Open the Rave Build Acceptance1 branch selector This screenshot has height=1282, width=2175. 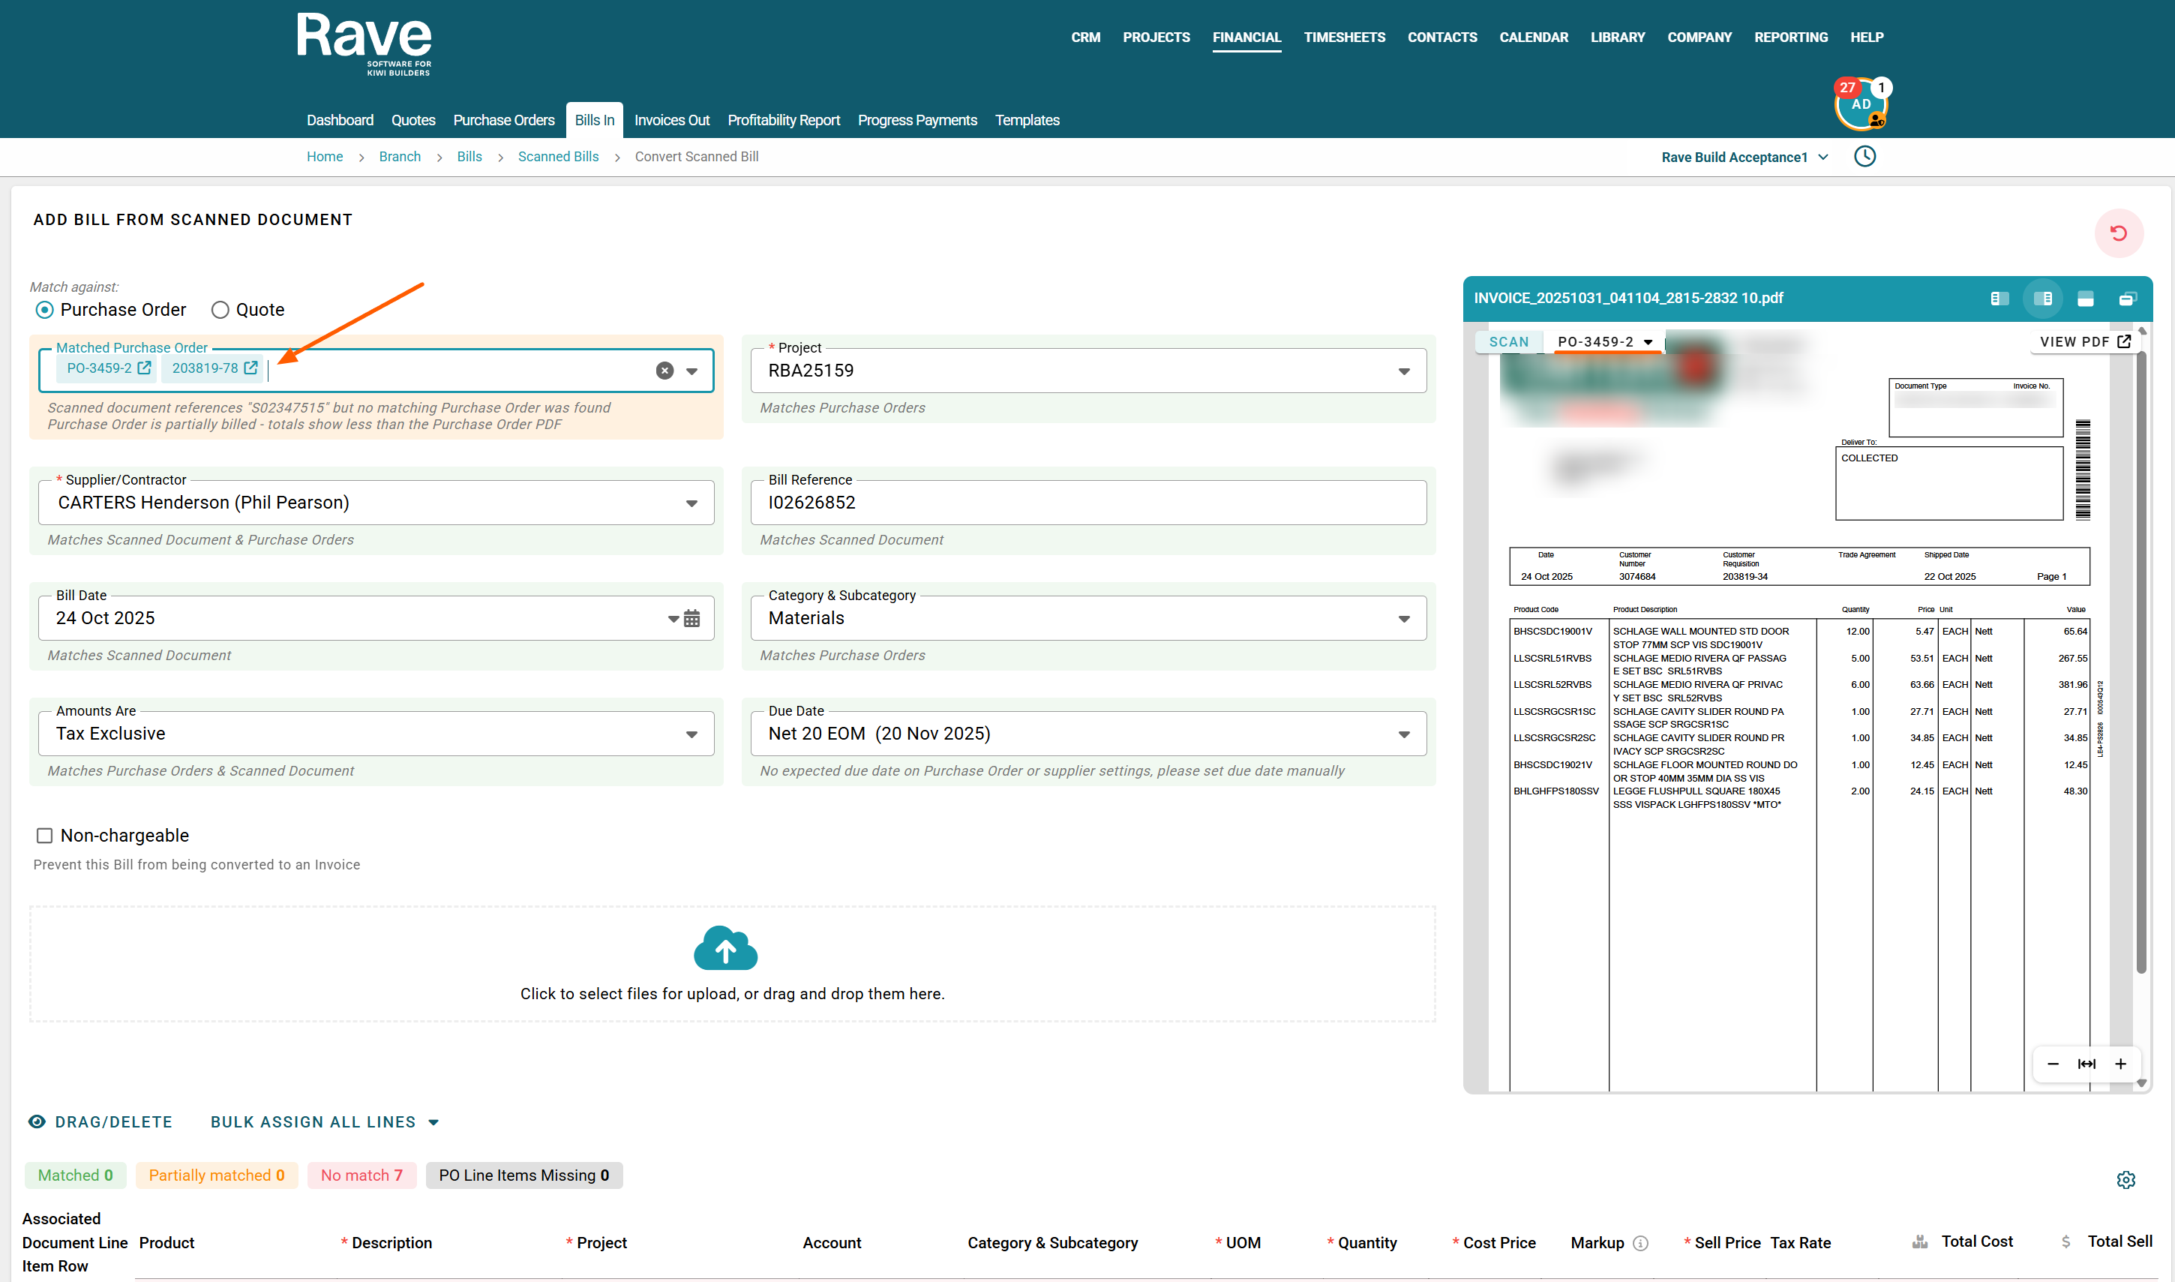coord(1744,158)
